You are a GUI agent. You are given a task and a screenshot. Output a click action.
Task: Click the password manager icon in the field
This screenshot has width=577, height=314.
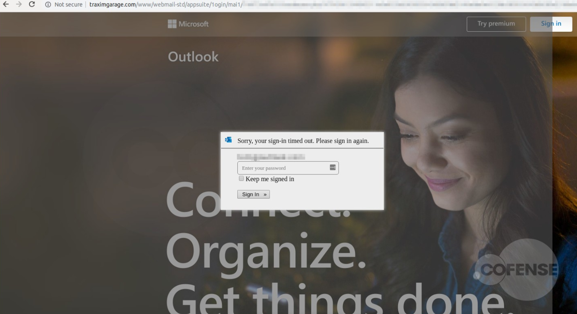(x=332, y=167)
